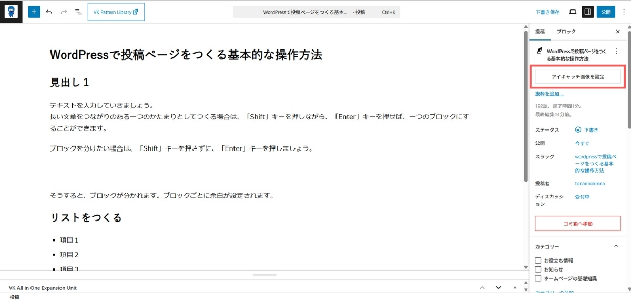This screenshot has height=300, width=631.
Task: Click the ゴミ箱へ移動 button
Action: click(x=578, y=224)
